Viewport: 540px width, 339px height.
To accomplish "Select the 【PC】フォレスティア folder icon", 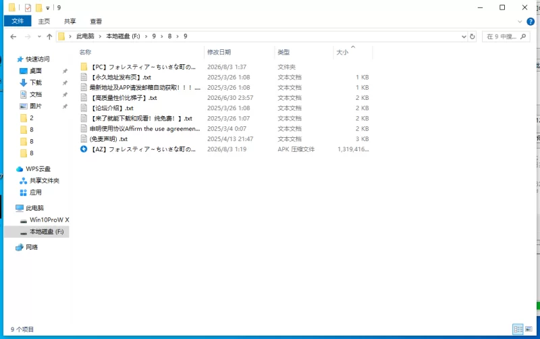I will (84, 67).
